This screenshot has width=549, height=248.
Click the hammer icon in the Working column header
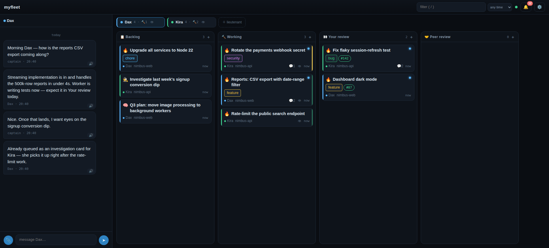click(x=224, y=37)
